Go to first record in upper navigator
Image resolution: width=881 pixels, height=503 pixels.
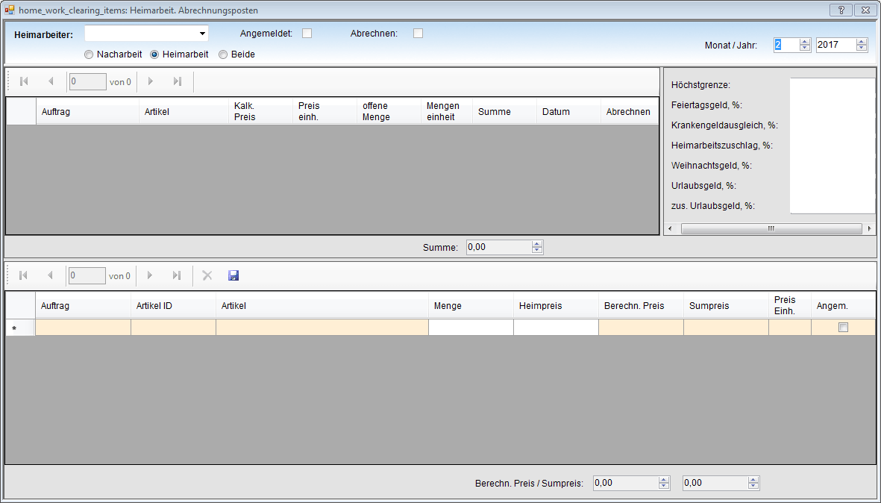pyautogui.click(x=24, y=81)
